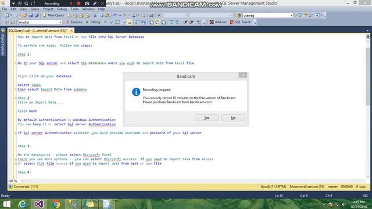Open Internet Explorer from taskbar
The image size is (372, 209).
pyautogui.click(x=22, y=204)
